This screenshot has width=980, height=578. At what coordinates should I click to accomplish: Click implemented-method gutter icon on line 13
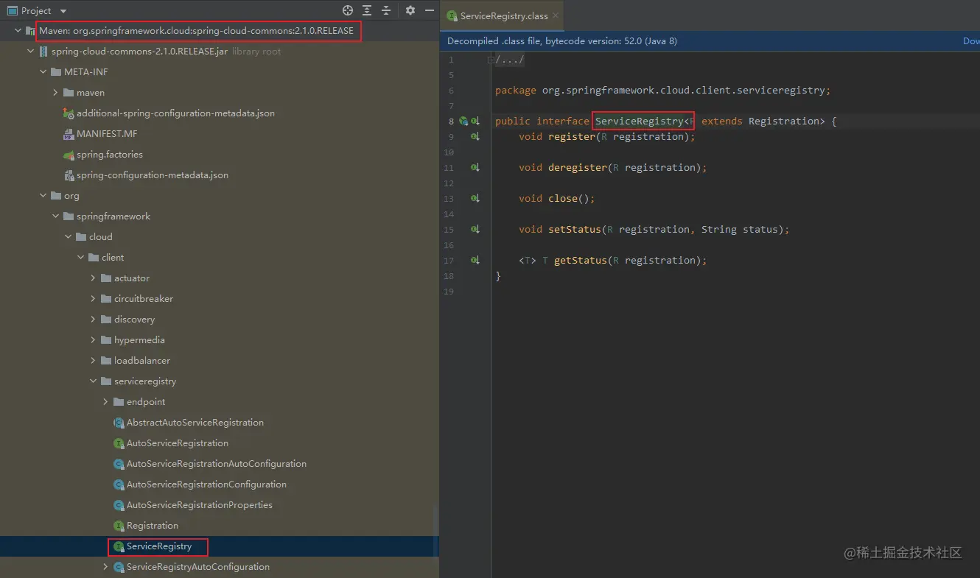(475, 198)
